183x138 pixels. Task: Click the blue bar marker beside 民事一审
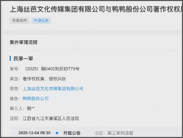coord(10,58)
